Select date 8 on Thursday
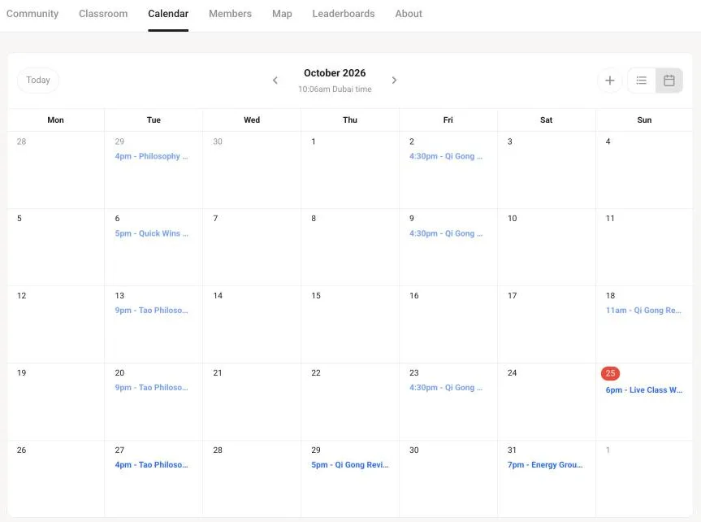 click(314, 219)
